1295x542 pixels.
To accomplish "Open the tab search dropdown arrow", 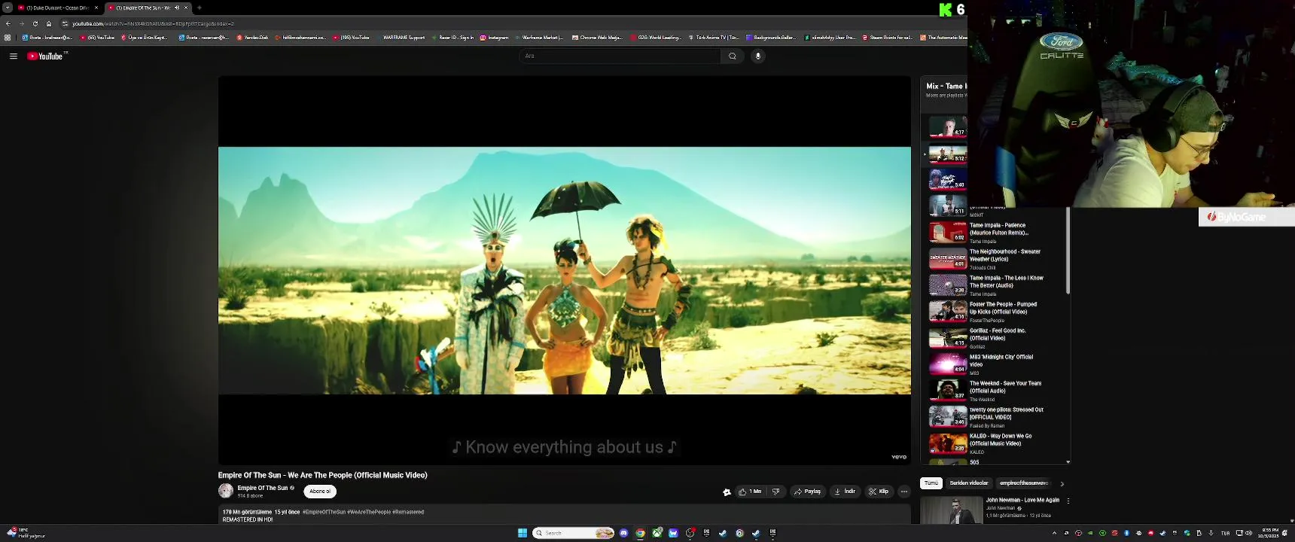I will pyautogui.click(x=8, y=8).
